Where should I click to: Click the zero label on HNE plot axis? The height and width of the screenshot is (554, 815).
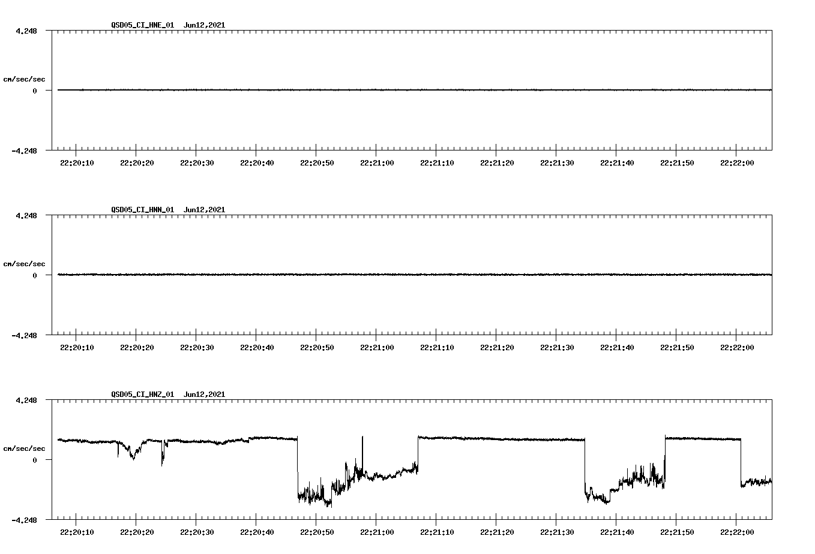click(x=35, y=91)
